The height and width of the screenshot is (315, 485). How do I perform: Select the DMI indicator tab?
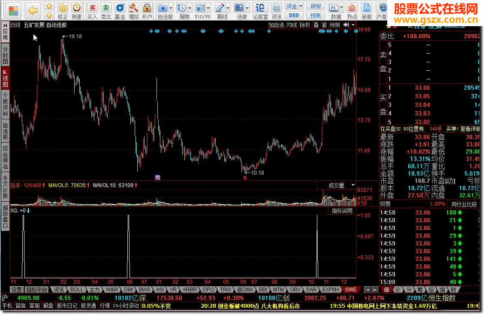pos(128,290)
